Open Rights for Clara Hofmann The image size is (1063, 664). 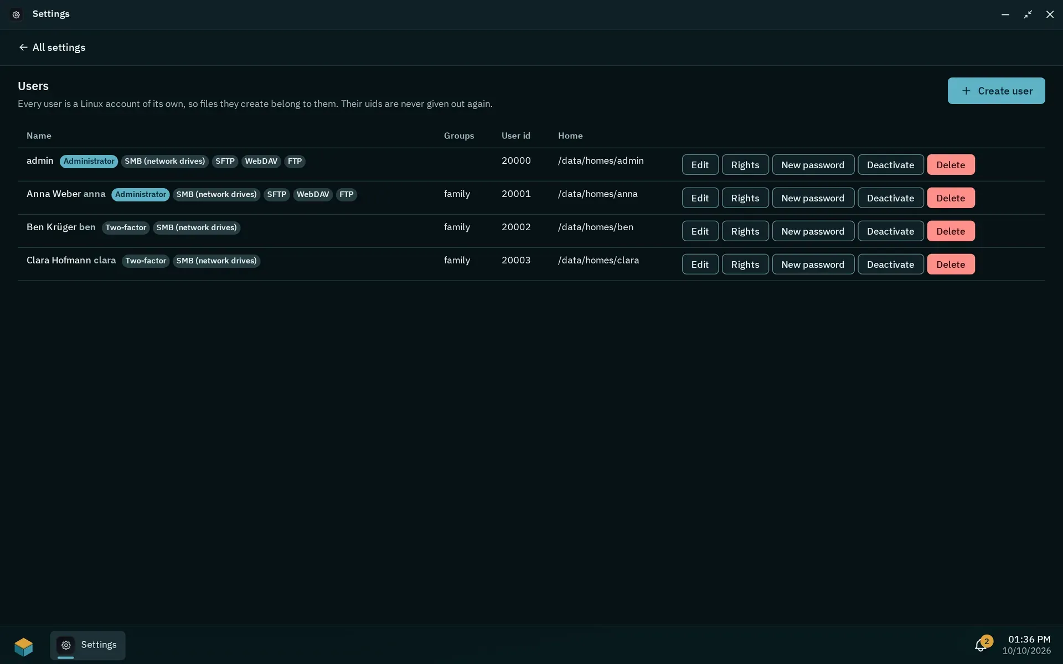(x=745, y=264)
